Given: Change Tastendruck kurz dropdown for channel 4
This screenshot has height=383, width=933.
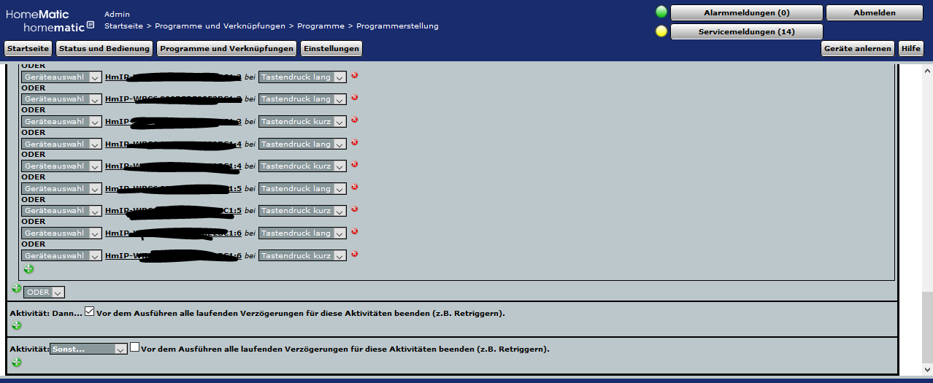Looking at the screenshot, I should point(302,166).
